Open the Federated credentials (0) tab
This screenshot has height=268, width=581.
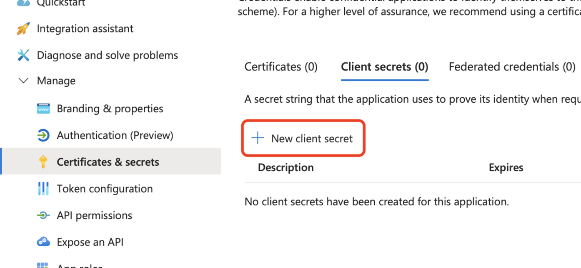(512, 66)
